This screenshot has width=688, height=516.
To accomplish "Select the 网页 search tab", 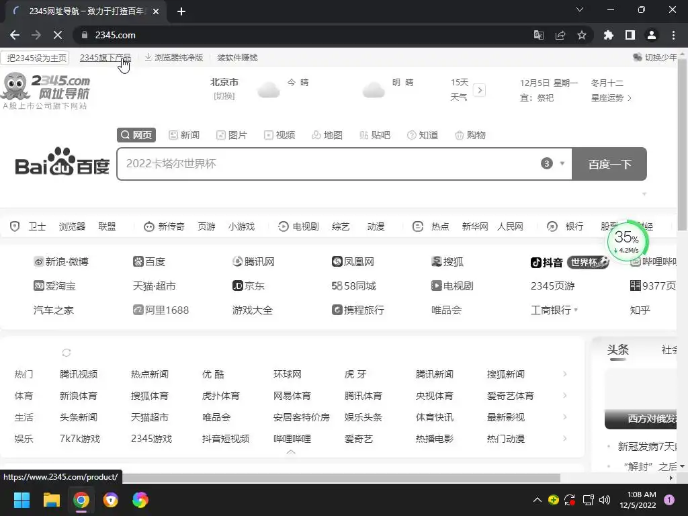I will point(136,135).
